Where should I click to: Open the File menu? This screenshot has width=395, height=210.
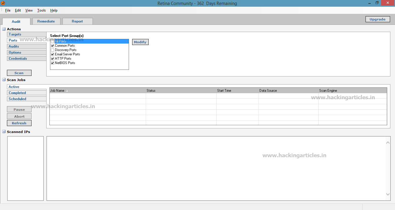(8, 10)
